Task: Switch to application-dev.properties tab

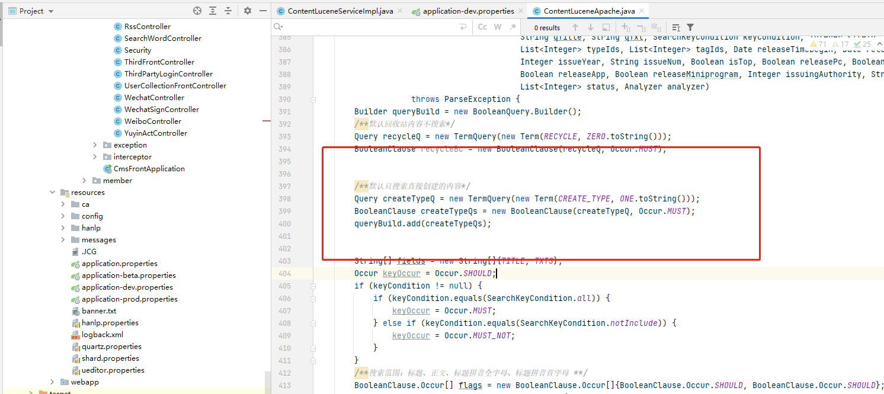Action: click(x=468, y=11)
